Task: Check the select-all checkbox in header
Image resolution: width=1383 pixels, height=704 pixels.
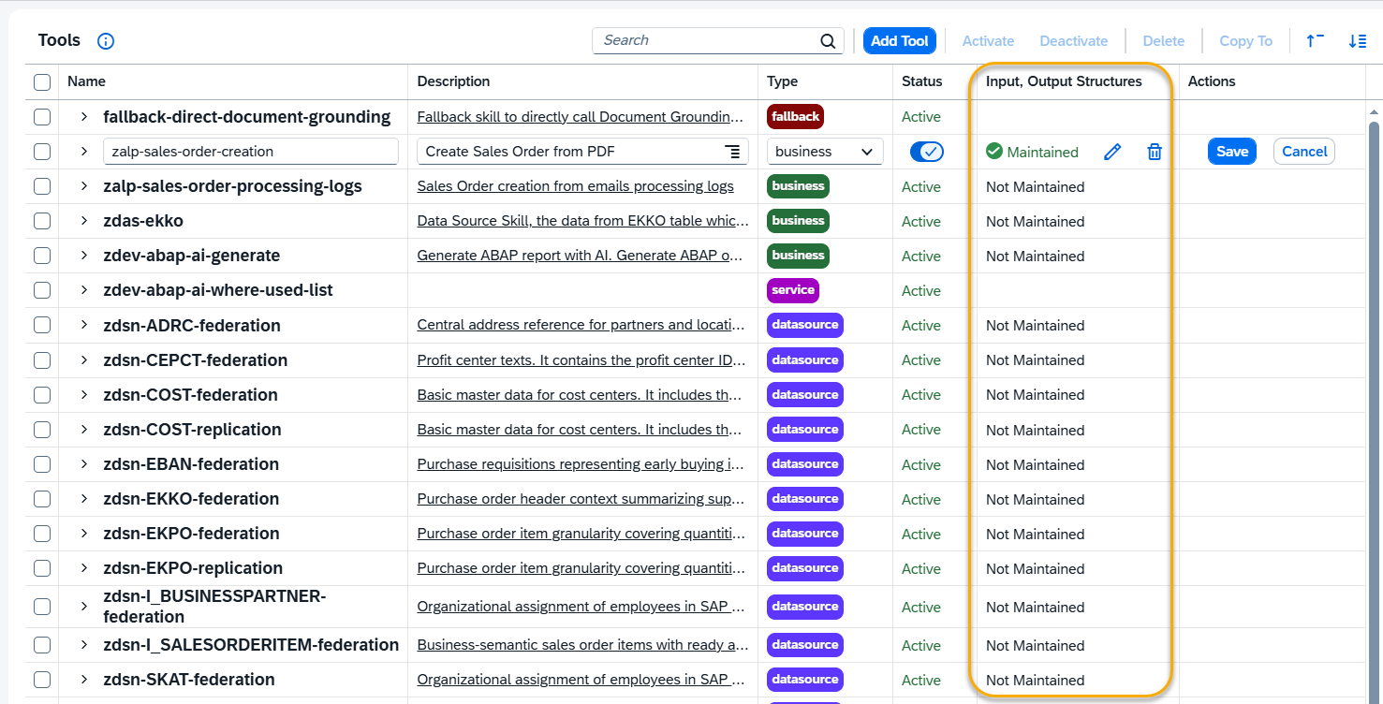Action: (42, 82)
